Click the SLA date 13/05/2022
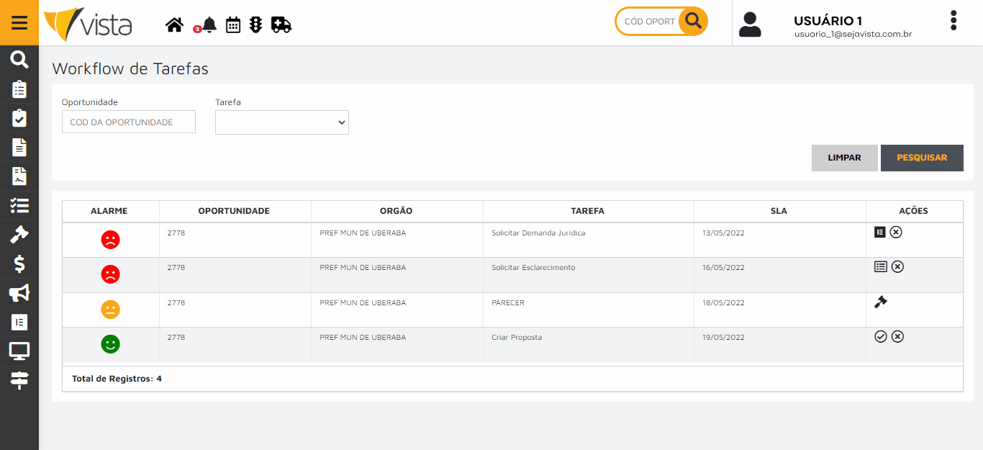This screenshot has height=450, width=983. (x=725, y=233)
